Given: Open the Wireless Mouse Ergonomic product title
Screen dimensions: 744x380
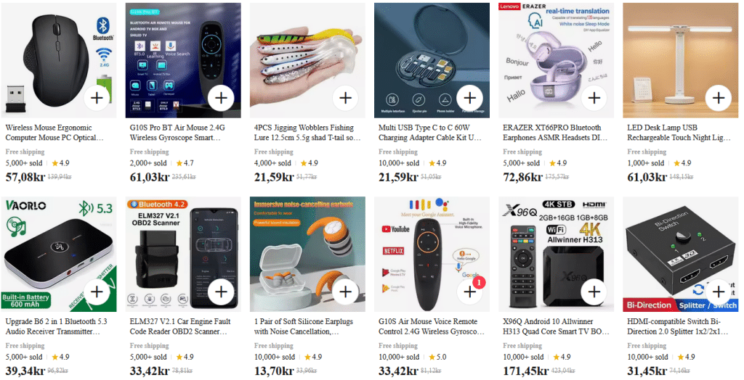Looking at the screenshot, I should pyautogui.click(x=53, y=133).
